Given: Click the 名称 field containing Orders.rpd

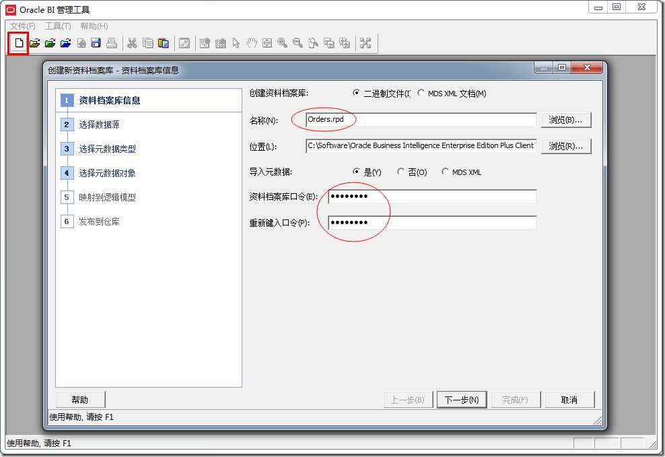Looking at the screenshot, I should [421, 120].
